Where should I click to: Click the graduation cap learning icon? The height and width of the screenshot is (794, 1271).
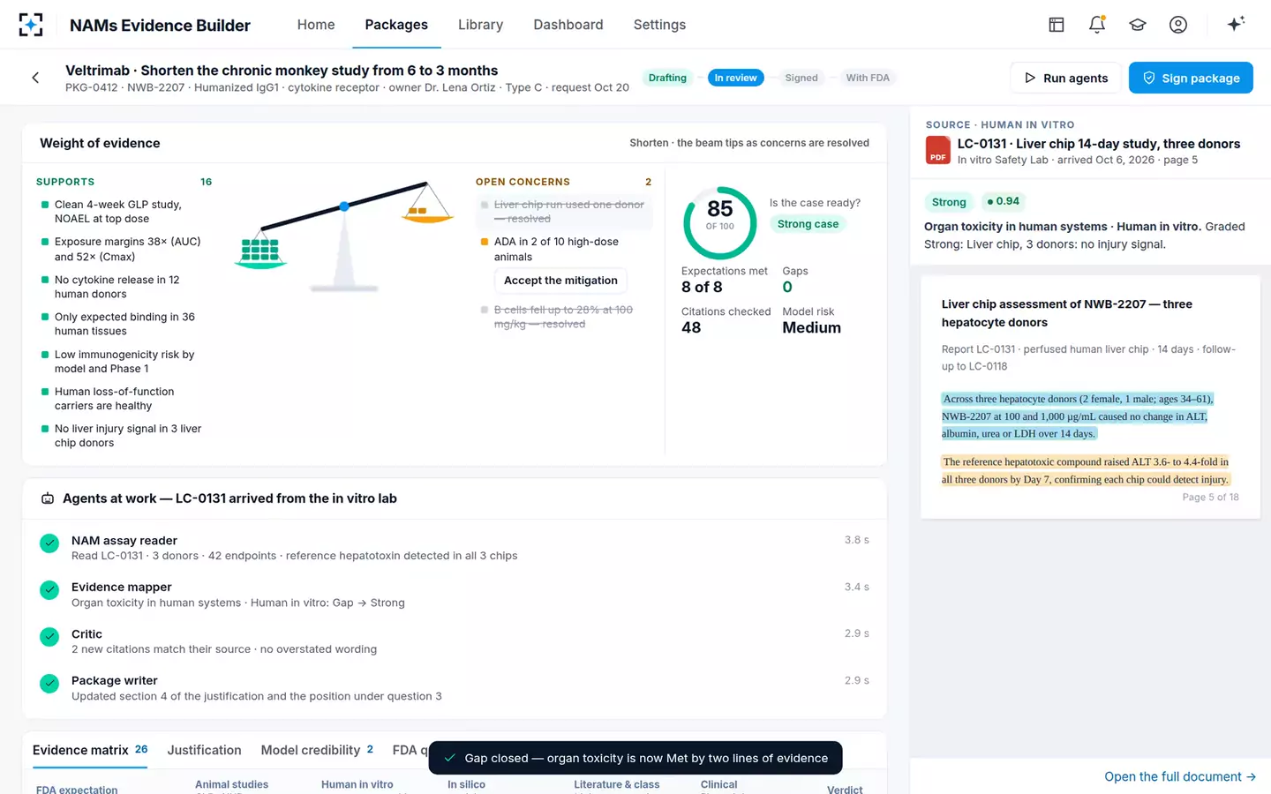coord(1138,25)
